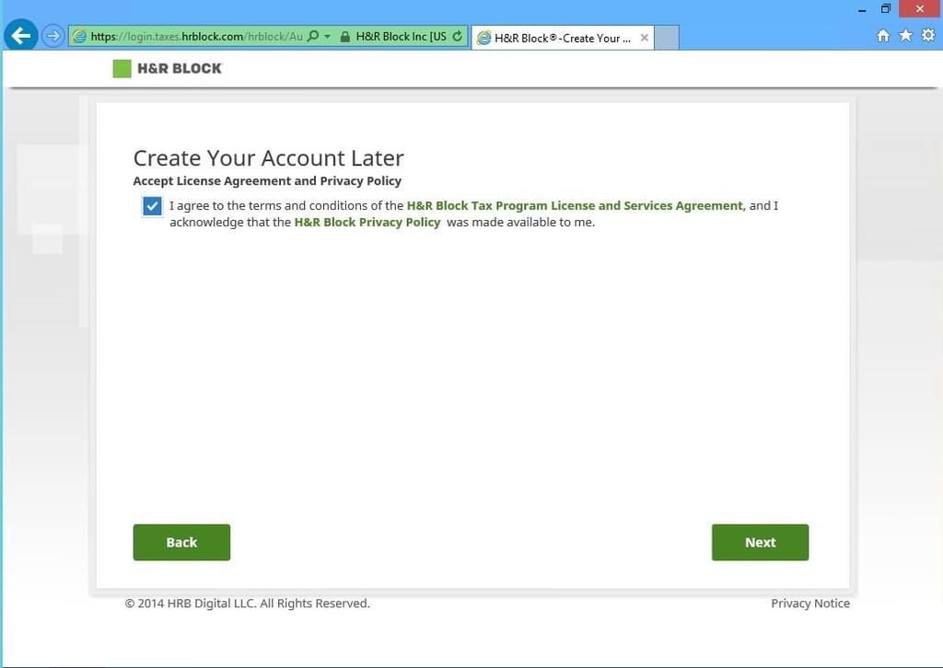Uncheck the license agreement checkbox
The image size is (943, 668).
152,206
